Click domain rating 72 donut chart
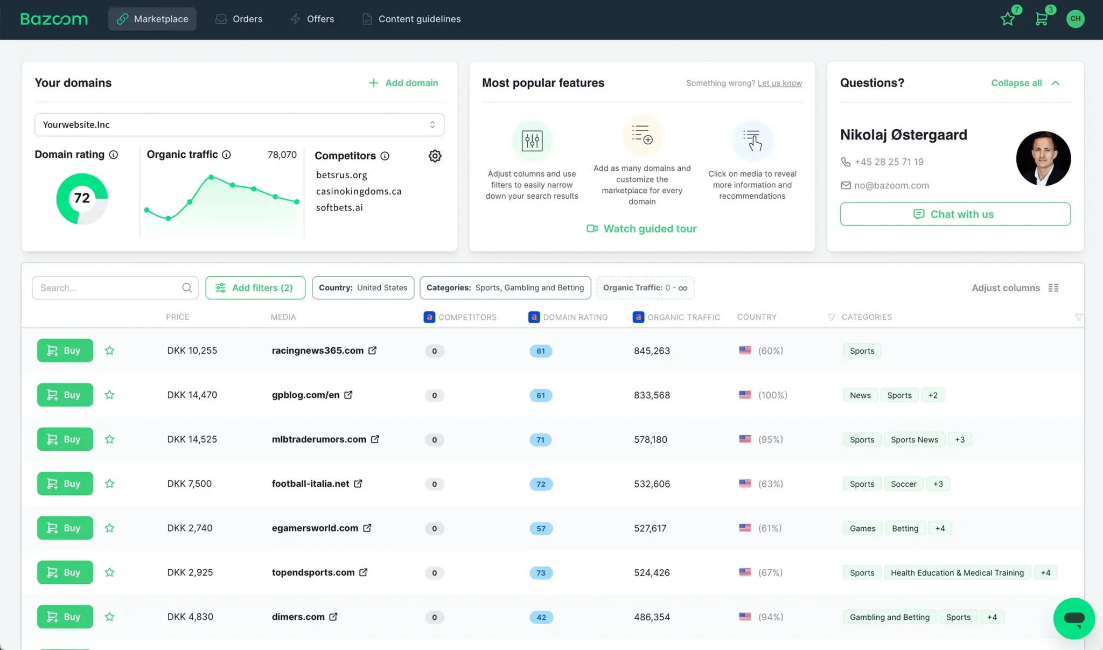The image size is (1103, 650). pyautogui.click(x=82, y=199)
